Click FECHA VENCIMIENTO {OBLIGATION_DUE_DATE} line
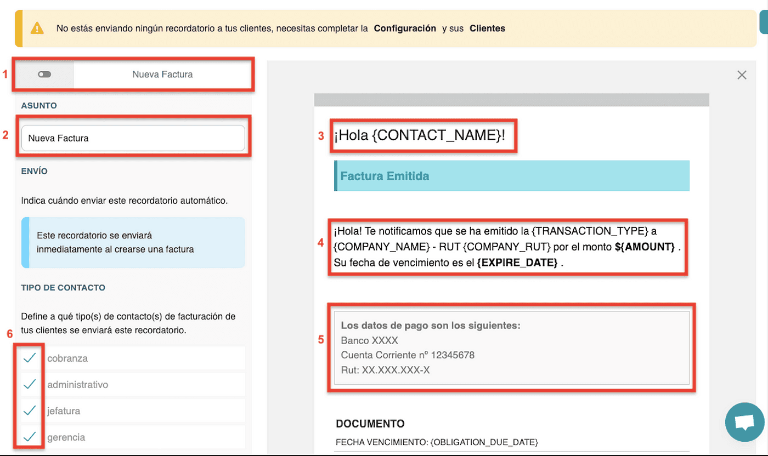The image size is (768, 456). (437, 442)
